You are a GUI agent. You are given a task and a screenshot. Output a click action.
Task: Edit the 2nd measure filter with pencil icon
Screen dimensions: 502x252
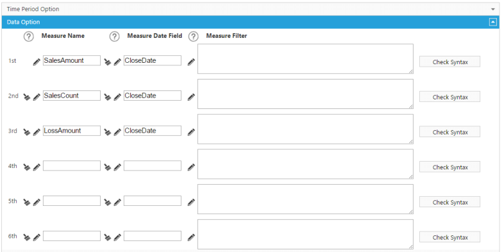191,97
